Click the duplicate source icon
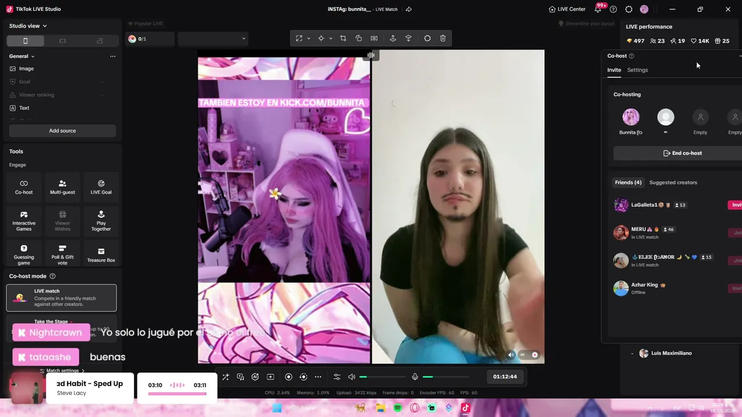 (359, 38)
